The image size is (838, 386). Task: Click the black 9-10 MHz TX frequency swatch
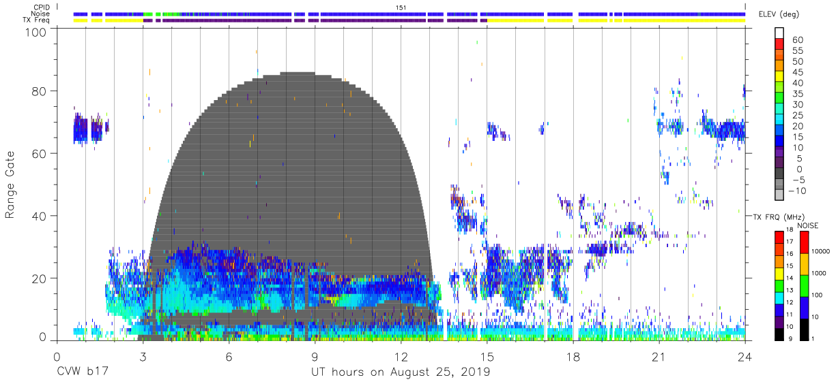tap(779, 334)
